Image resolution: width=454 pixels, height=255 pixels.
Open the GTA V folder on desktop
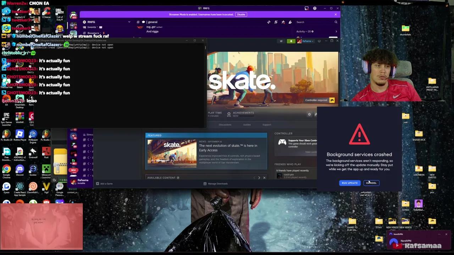click(x=379, y=223)
